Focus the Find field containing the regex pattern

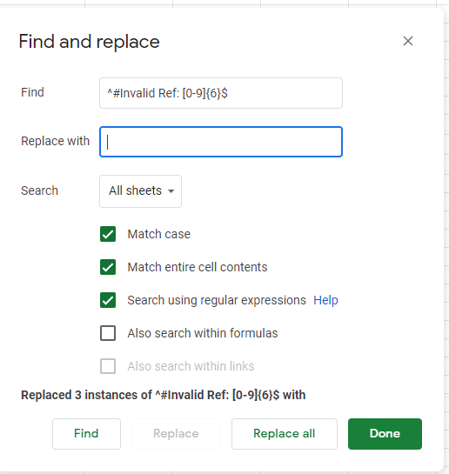(x=221, y=93)
